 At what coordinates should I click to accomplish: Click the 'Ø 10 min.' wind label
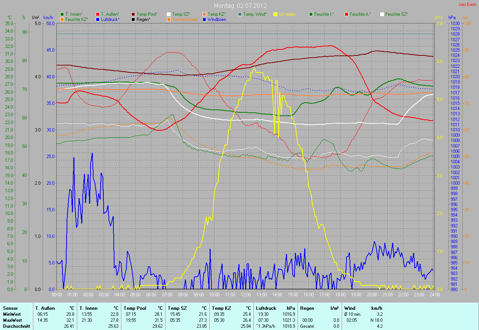coord(353,314)
